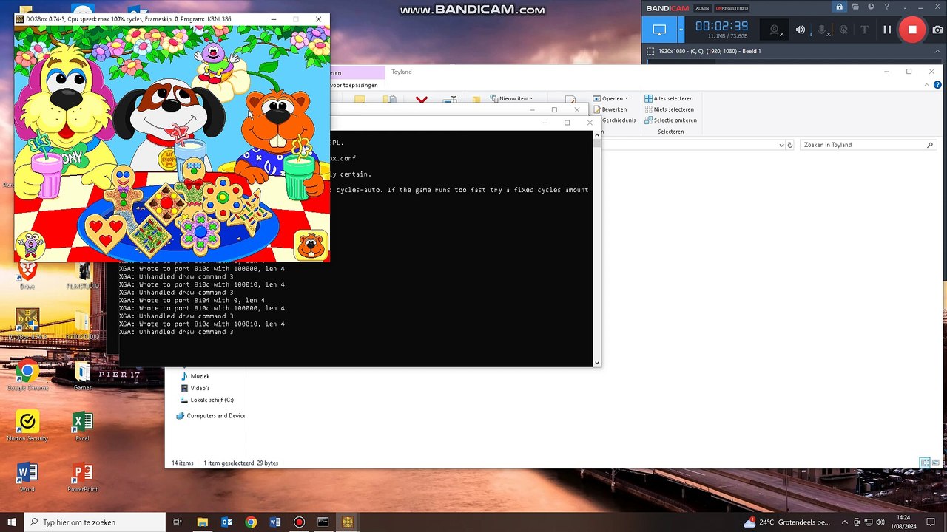Select Video's in the Explorer navigation tree
Viewport: 947px width, 532px height.
pos(195,388)
